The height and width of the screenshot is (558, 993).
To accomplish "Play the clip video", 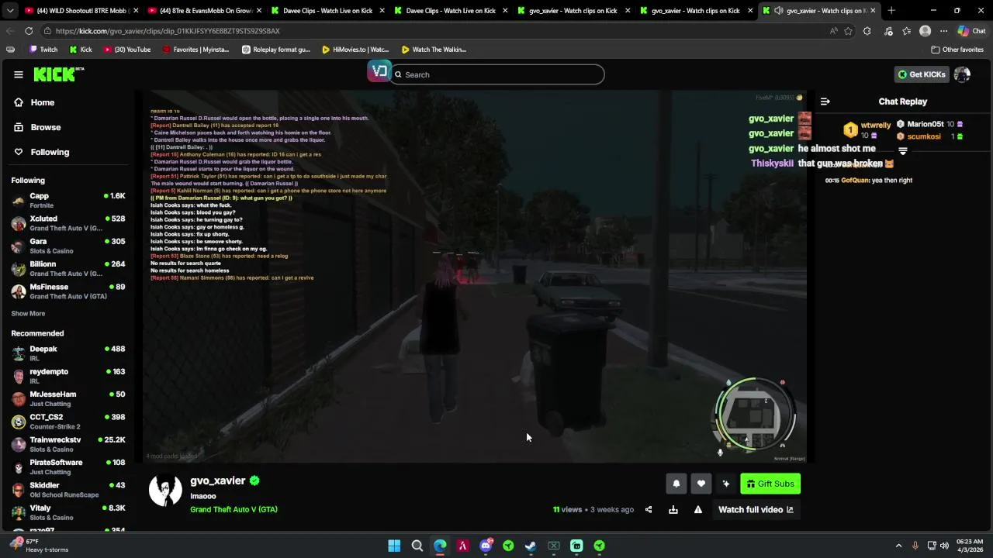I will [475, 276].
